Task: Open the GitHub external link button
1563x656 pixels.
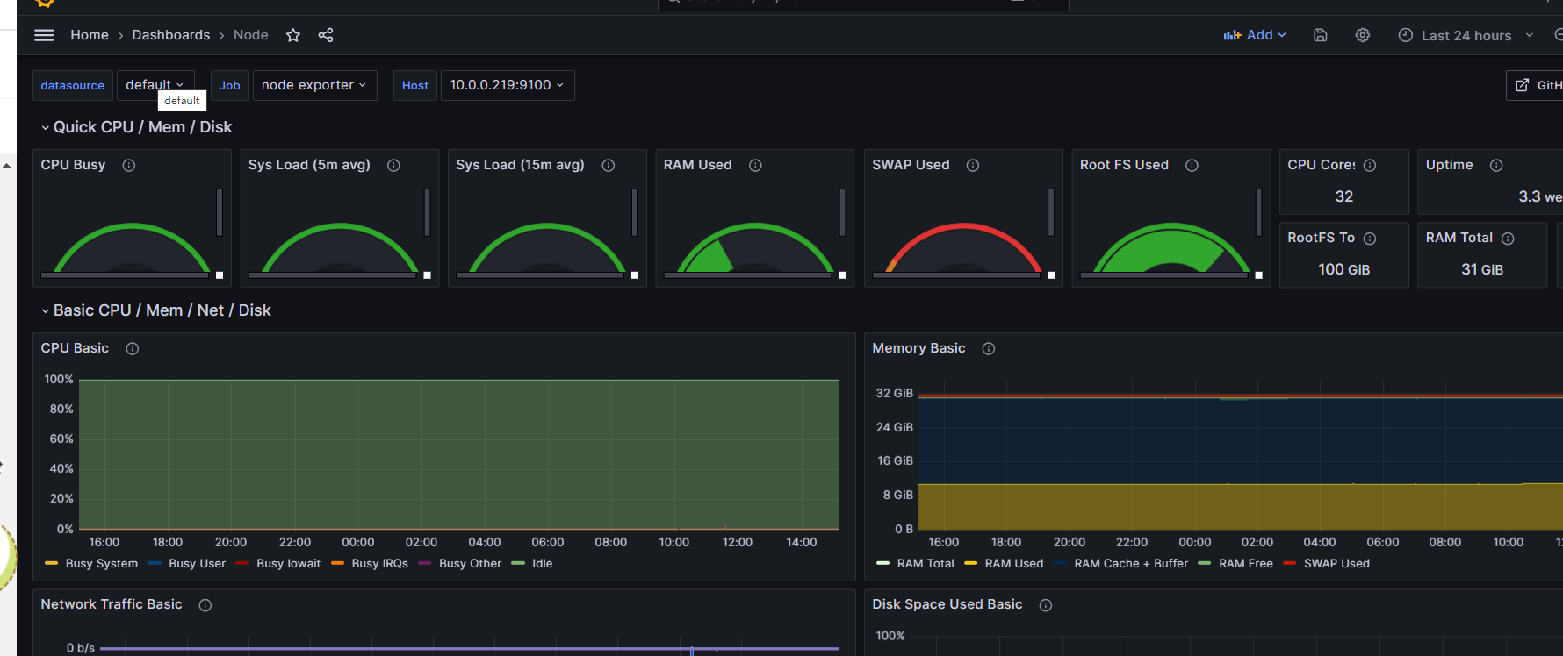Action: [x=1536, y=85]
